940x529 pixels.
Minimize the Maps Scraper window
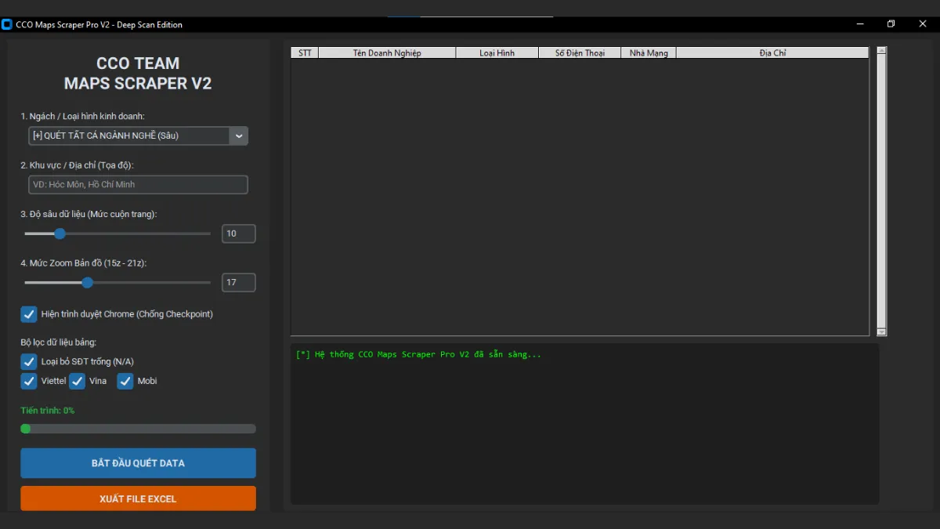pos(862,24)
